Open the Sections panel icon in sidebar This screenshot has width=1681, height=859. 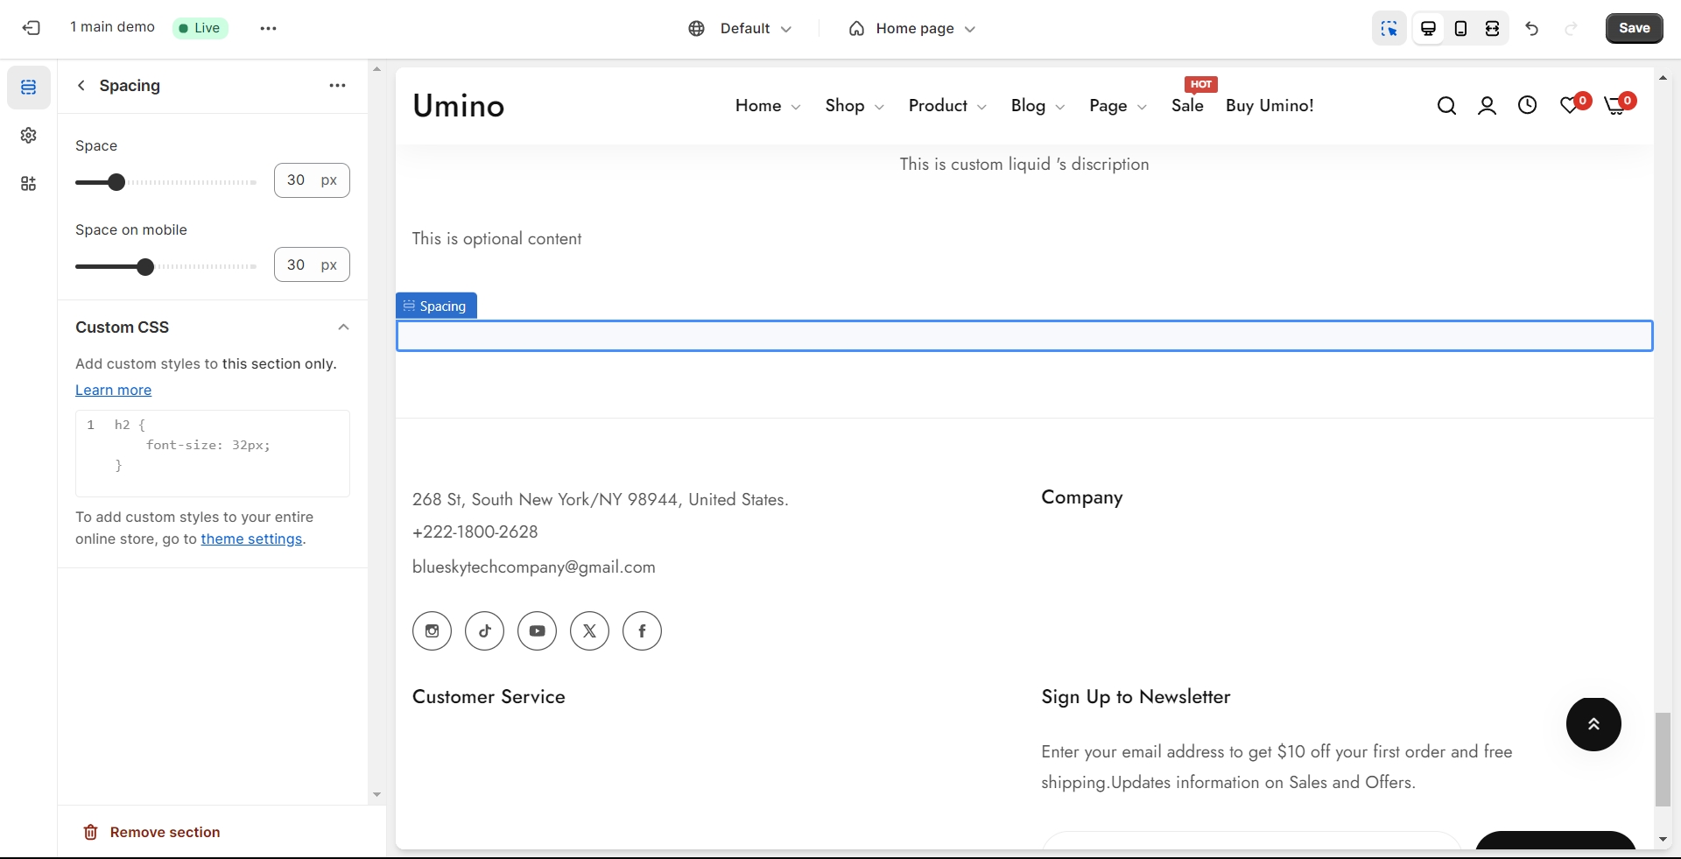(29, 88)
